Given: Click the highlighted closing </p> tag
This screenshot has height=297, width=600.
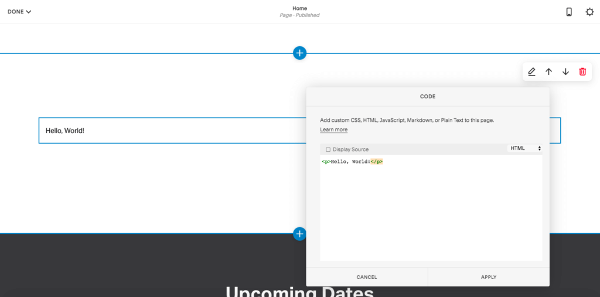Looking at the screenshot, I should pyautogui.click(x=377, y=162).
